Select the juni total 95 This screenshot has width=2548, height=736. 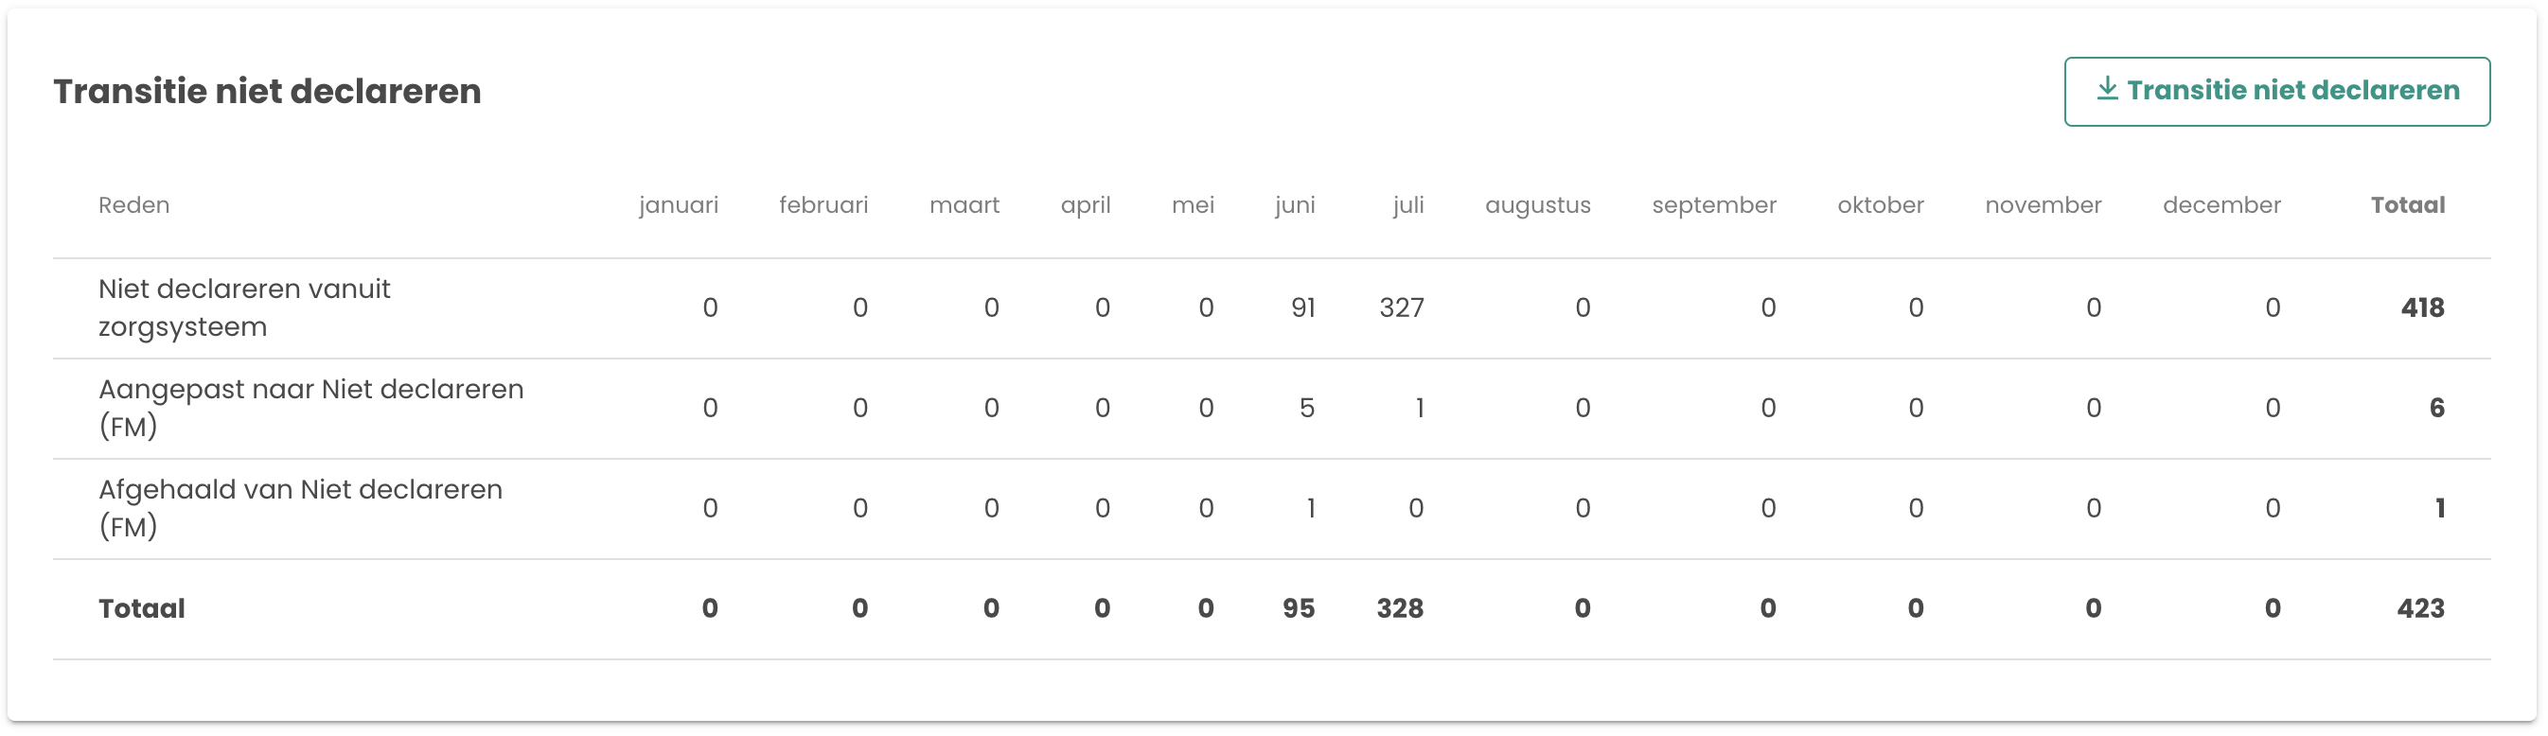click(1298, 608)
